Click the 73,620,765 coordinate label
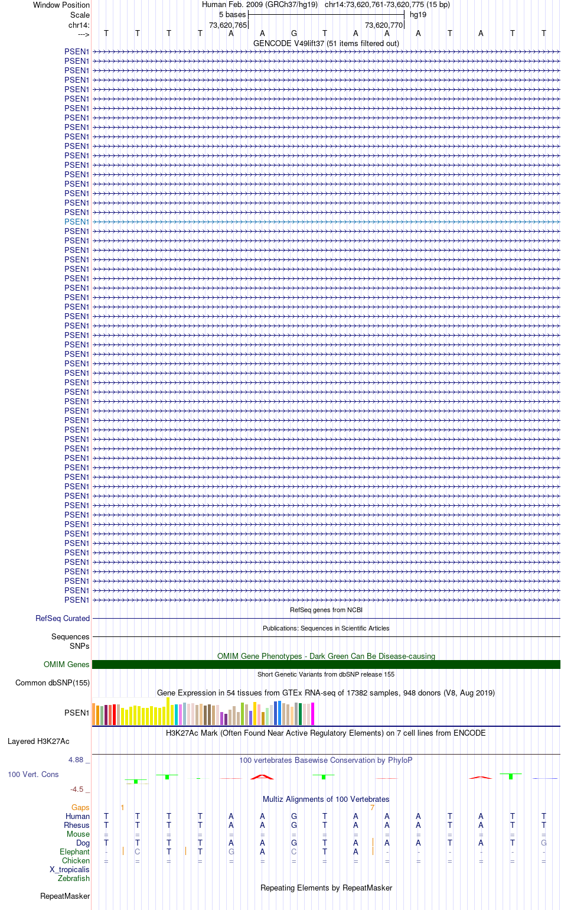This screenshot has width=561, height=910. tap(228, 25)
